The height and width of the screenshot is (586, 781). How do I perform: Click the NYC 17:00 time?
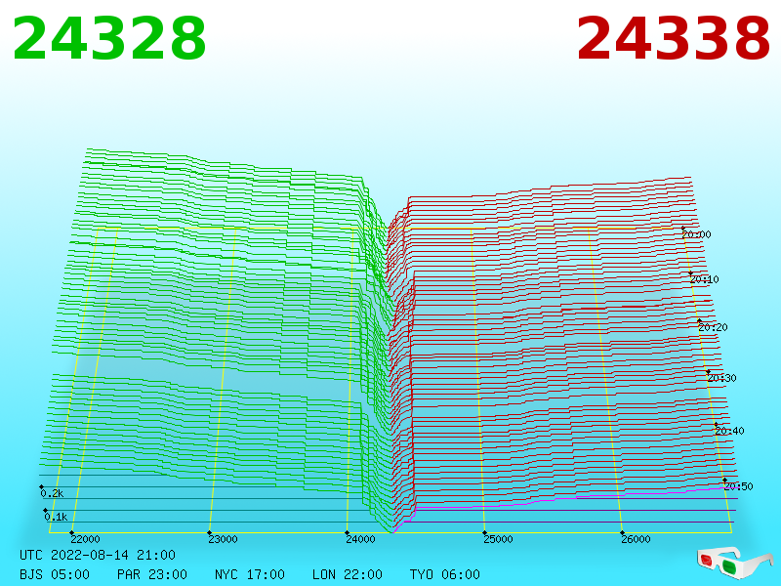(250, 574)
